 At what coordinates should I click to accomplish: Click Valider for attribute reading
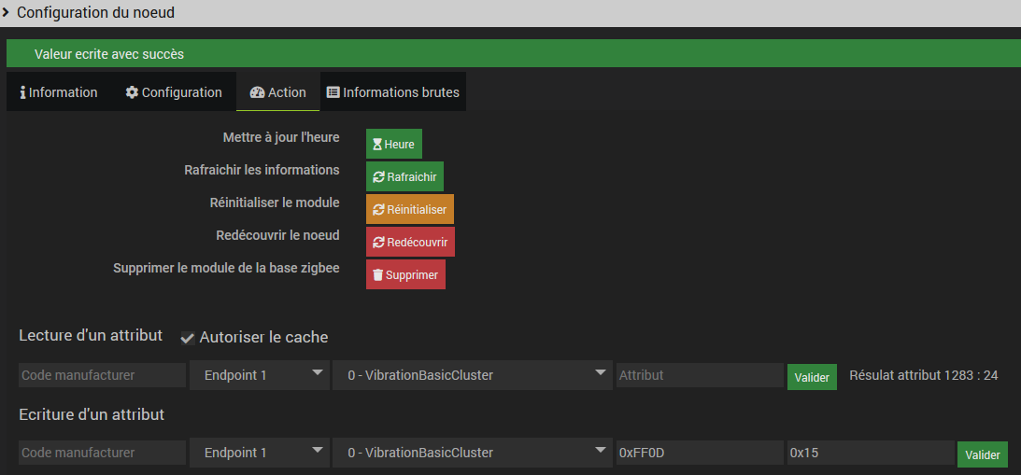point(812,377)
